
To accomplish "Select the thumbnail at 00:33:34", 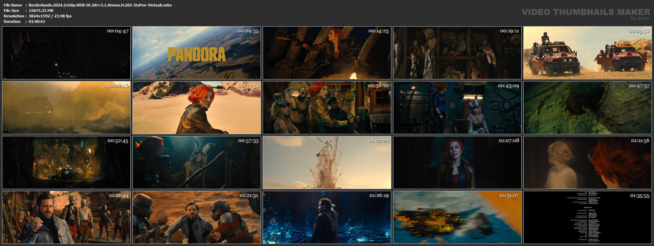I will [197, 108].
